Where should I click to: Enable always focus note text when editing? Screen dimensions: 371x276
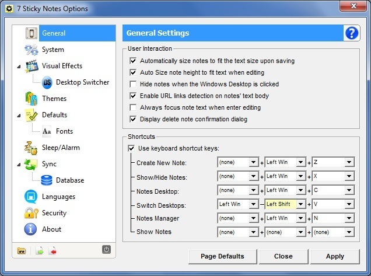133,107
